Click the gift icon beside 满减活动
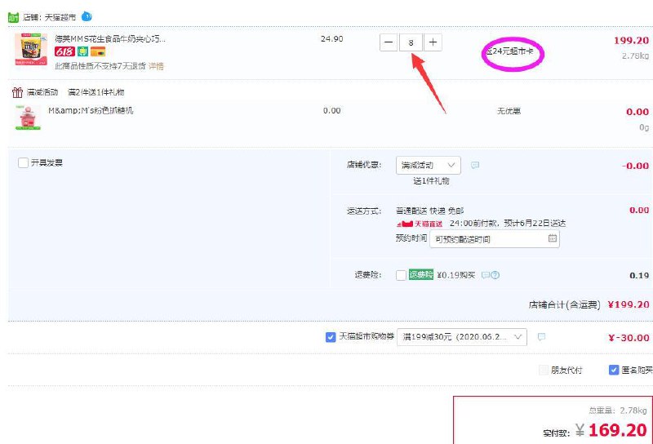The width and height of the screenshot is (653, 444). pyautogui.click(x=17, y=92)
